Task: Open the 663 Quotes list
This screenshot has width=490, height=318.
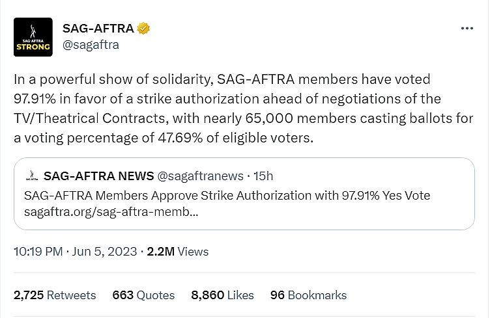Action: pos(143,295)
